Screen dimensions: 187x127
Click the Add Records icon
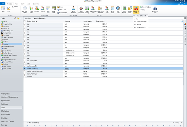tap(73, 10)
